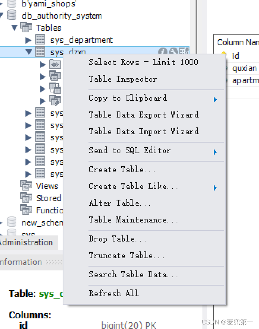Switch to the Administration tab
Image resolution: width=259 pixels, height=329 pixels.
tap(27, 242)
